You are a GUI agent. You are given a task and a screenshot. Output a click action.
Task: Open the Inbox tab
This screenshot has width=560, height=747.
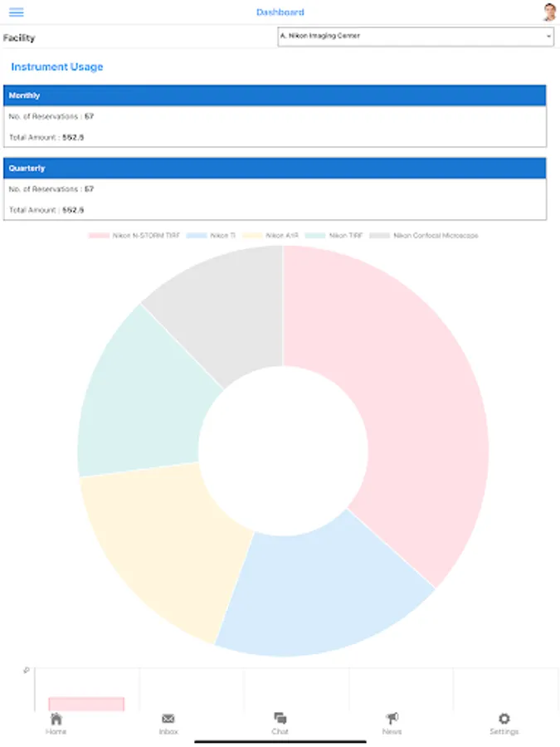(x=168, y=724)
